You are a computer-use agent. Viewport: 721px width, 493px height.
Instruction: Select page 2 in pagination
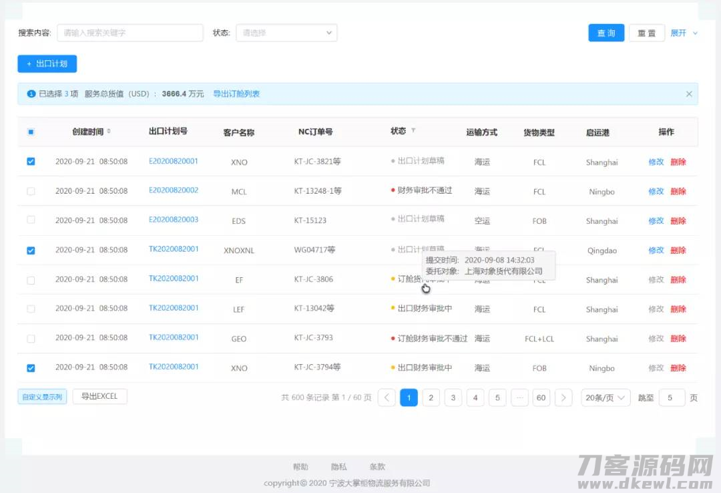click(x=431, y=397)
